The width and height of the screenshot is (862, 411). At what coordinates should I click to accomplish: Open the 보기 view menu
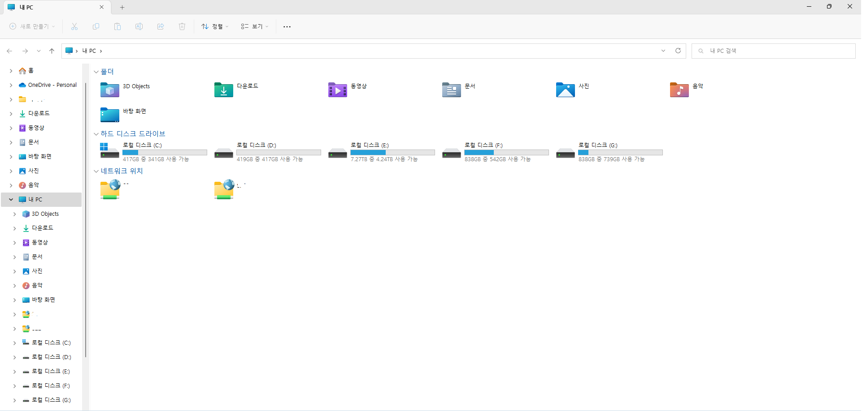(255, 26)
